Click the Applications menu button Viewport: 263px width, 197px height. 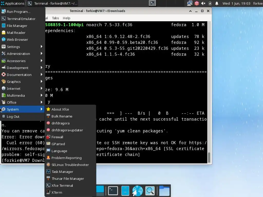(x=13, y=3)
